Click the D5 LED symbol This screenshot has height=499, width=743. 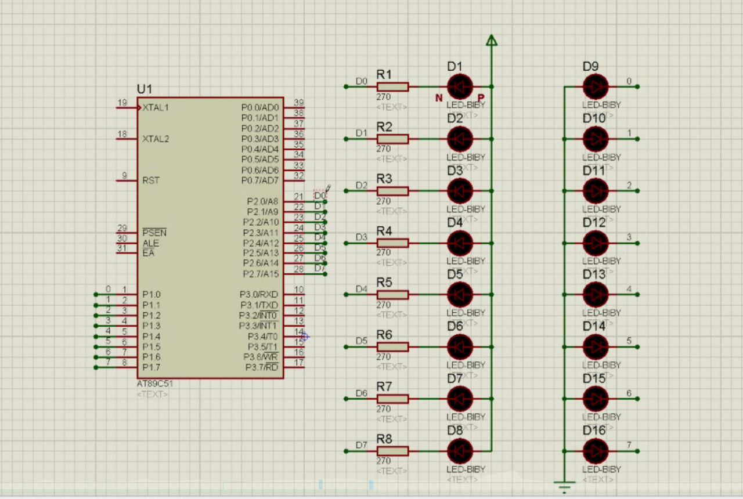click(x=460, y=295)
